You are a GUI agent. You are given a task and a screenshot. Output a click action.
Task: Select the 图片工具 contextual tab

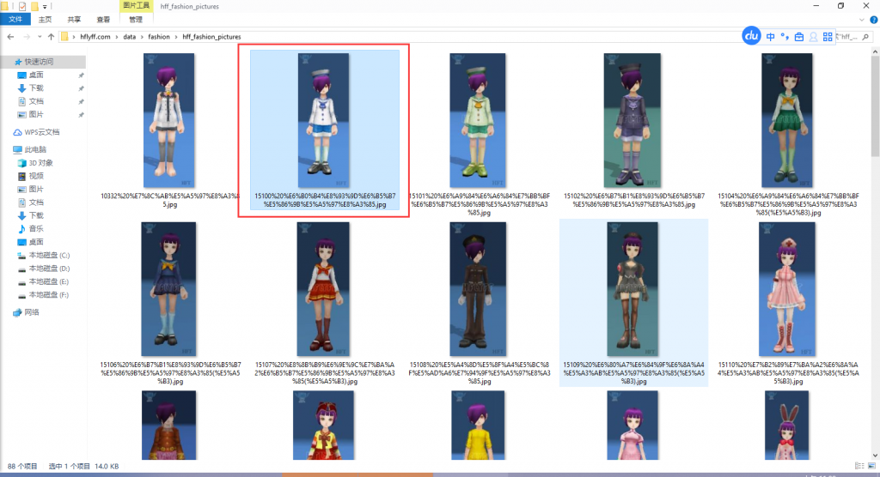[x=136, y=6]
